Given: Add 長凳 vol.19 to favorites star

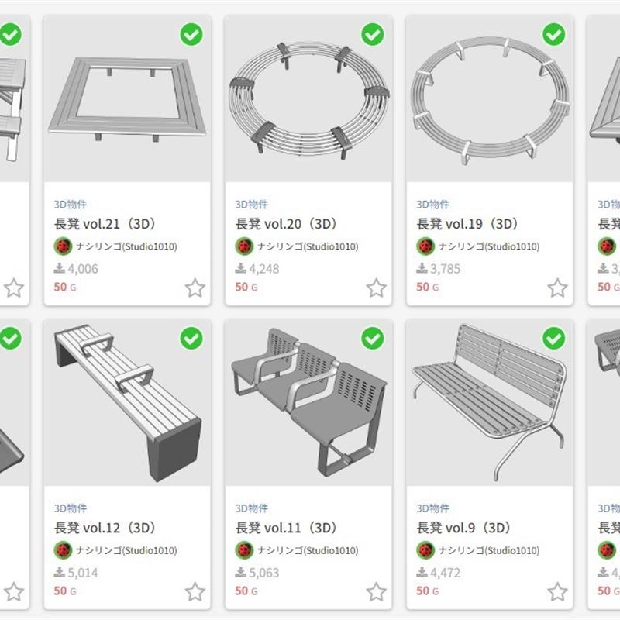Looking at the screenshot, I should tap(557, 288).
